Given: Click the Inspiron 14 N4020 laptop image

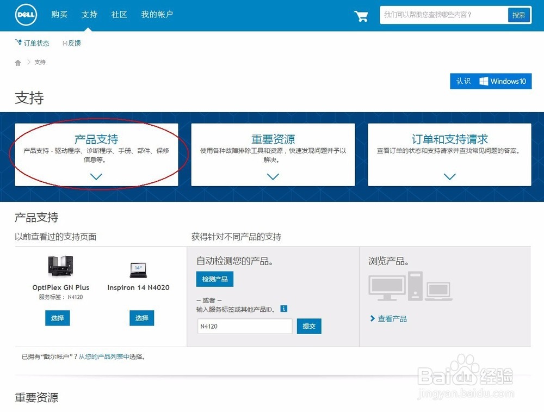Looking at the screenshot, I should click(x=138, y=270).
